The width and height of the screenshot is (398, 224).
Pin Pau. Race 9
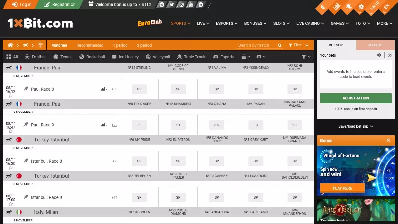(26, 125)
